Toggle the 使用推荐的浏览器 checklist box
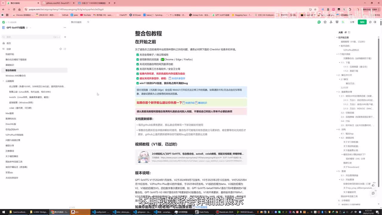This screenshot has height=215, width=382. pyautogui.click(x=138, y=59)
